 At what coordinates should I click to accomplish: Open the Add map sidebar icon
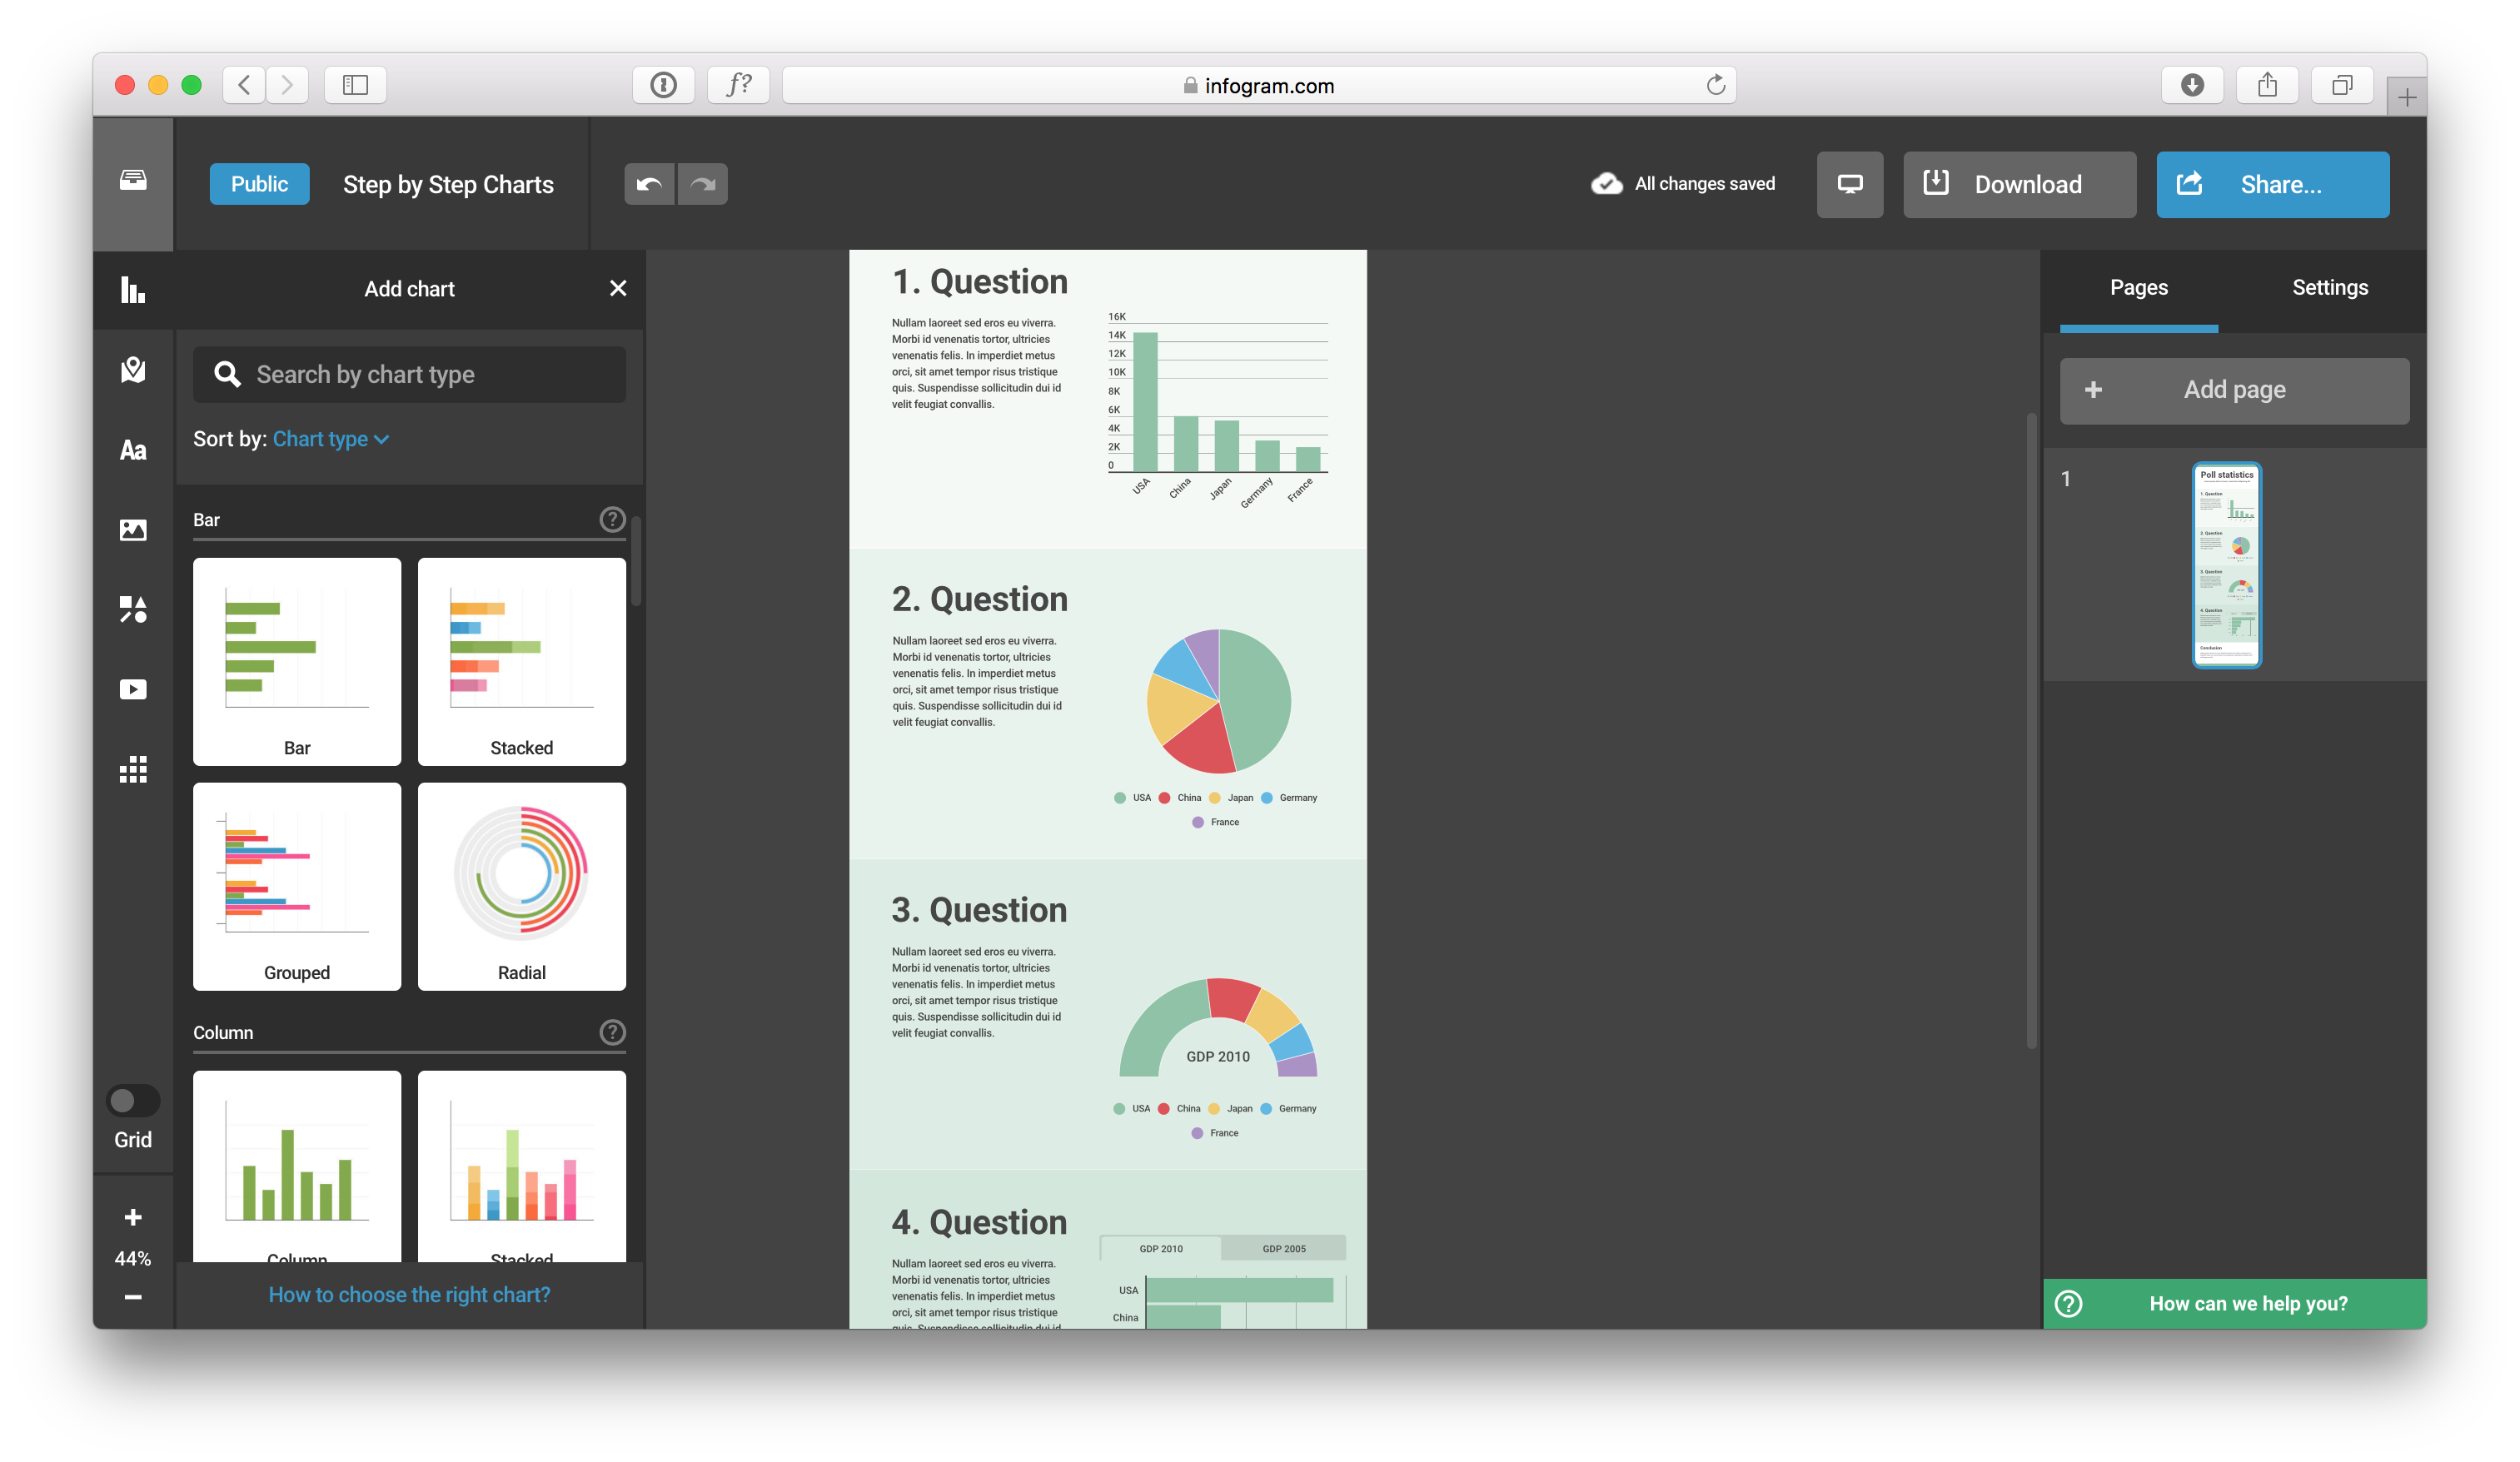point(133,370)
